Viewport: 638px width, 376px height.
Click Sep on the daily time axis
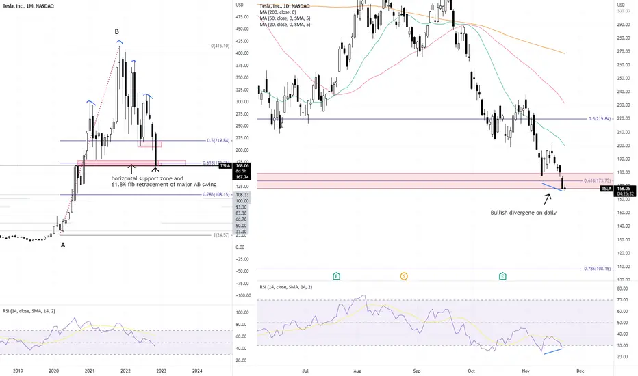(416, 371)
